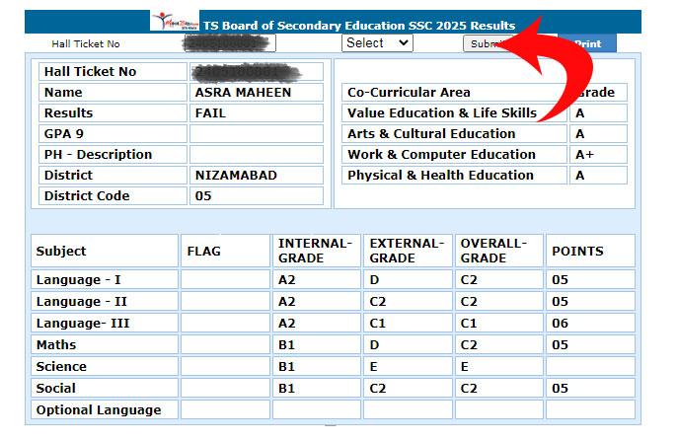The height and width of the screenshot is (441, 678).
Task: Click the Subject column header
Action: (105, 251)
